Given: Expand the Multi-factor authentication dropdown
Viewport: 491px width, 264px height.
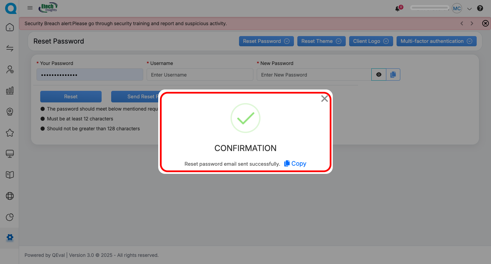Looking at the screenshot, I should pyautogui.click(x=436, y=41).
